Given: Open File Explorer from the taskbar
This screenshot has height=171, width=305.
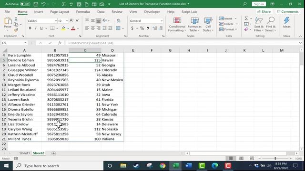Looking at the screenshot, I should pos(123,166).
